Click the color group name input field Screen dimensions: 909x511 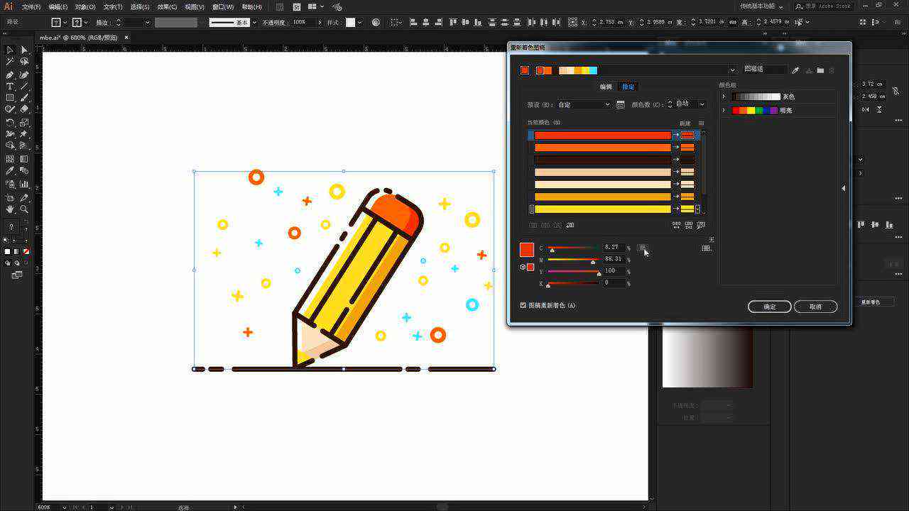coord(765,70)
